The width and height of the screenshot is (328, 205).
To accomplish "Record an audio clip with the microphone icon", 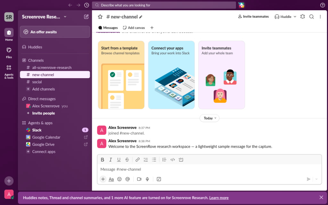I will (x=147, y=179).
